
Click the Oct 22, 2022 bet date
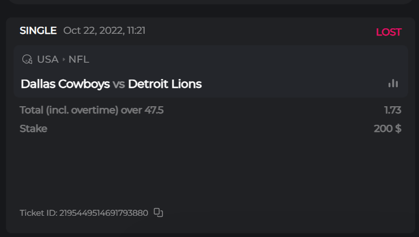(x=104, y=31)
